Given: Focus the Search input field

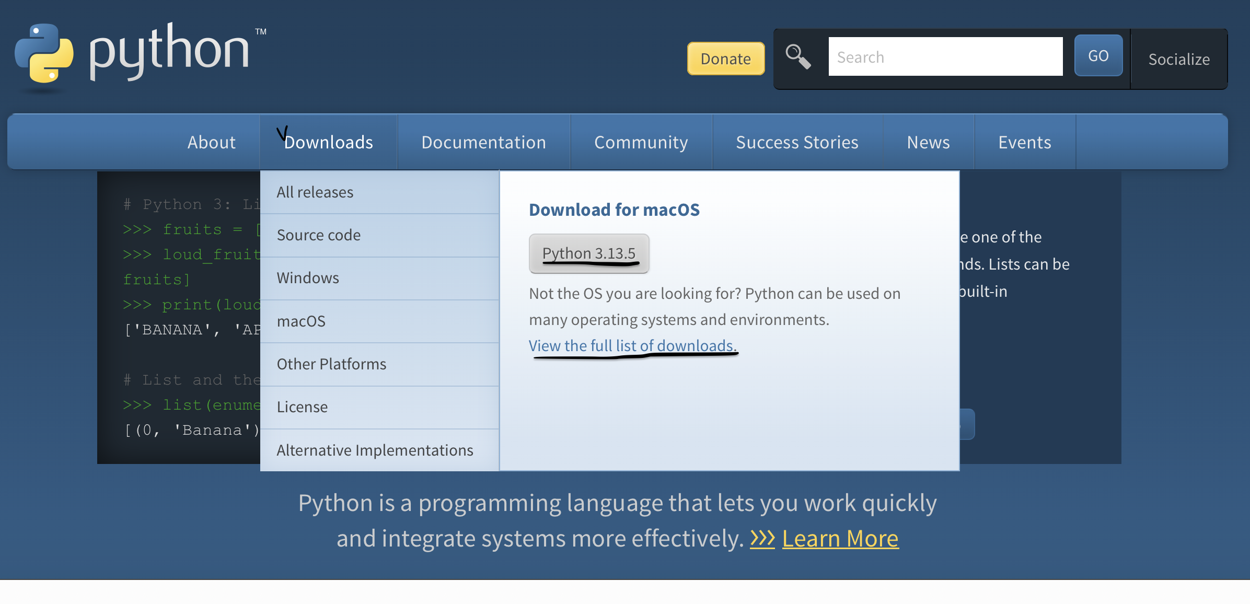Looking at the screenshot, I should [945, 56].
